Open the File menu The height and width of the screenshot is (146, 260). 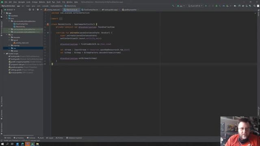pyautogui.click(x=6, y=2)
